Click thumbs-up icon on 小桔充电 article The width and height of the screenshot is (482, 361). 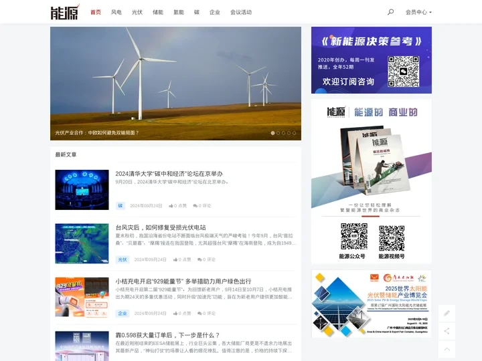point(175,314)
